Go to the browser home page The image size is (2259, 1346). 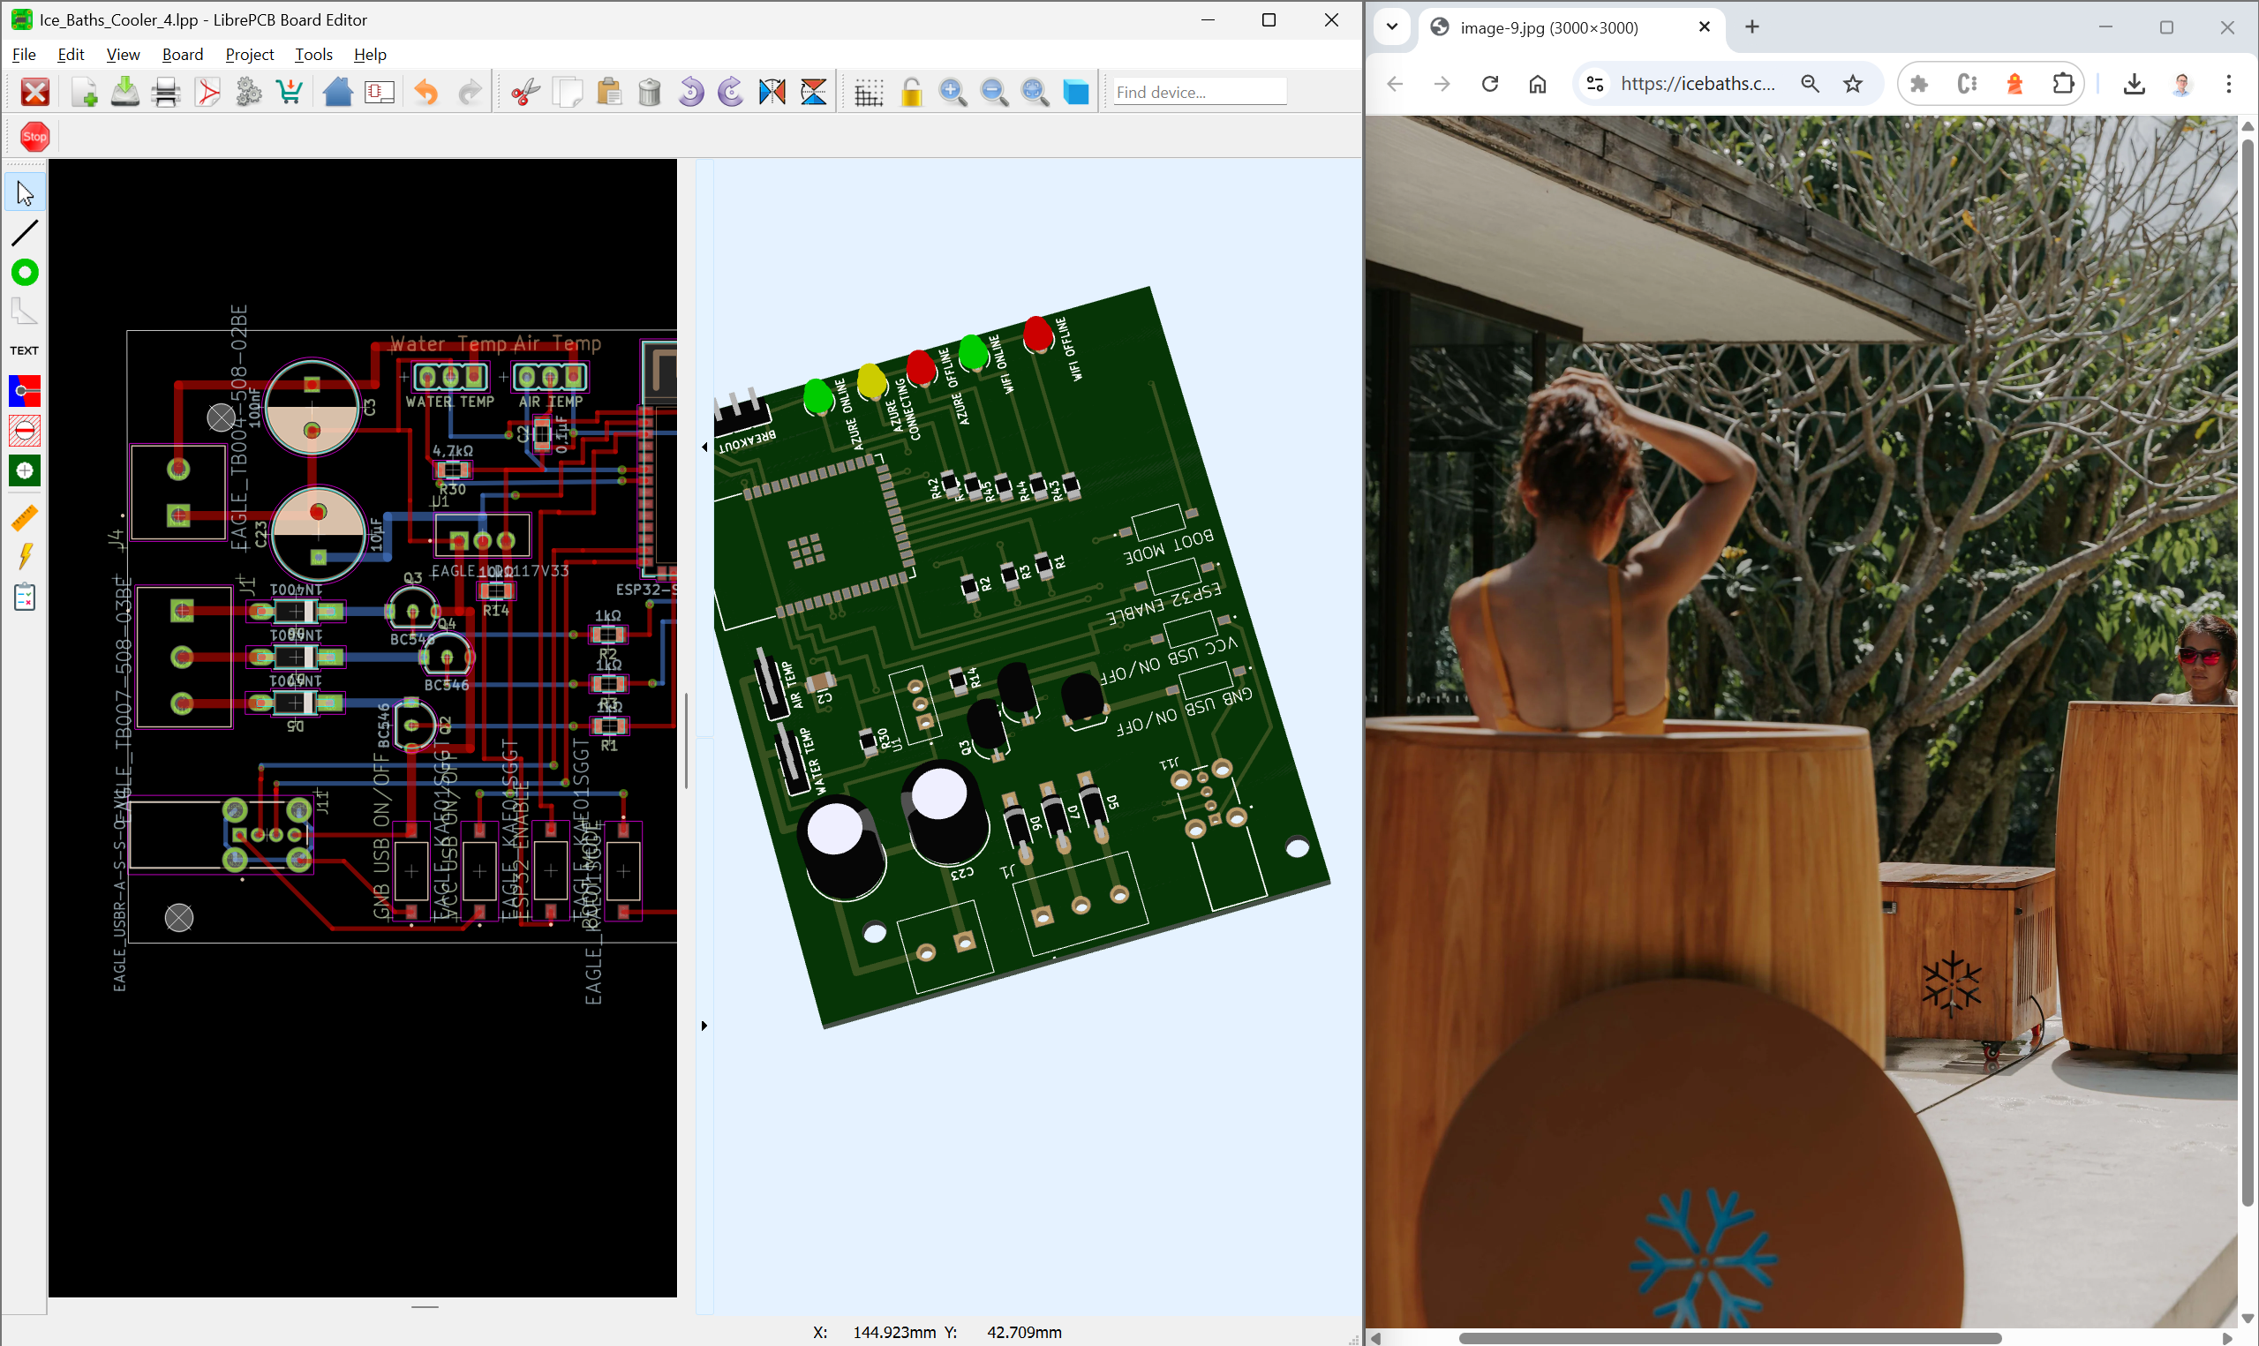[1538, 84]
